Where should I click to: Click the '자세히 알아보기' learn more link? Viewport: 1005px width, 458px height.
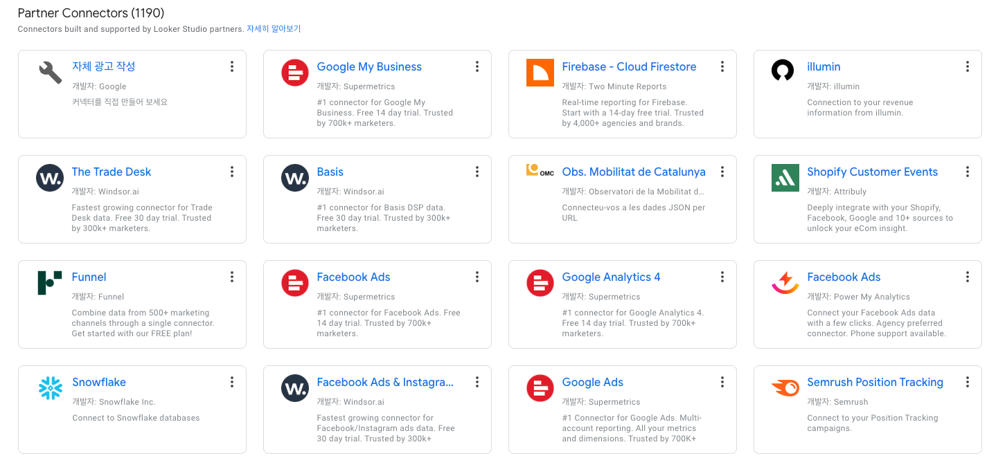point(274,29)
